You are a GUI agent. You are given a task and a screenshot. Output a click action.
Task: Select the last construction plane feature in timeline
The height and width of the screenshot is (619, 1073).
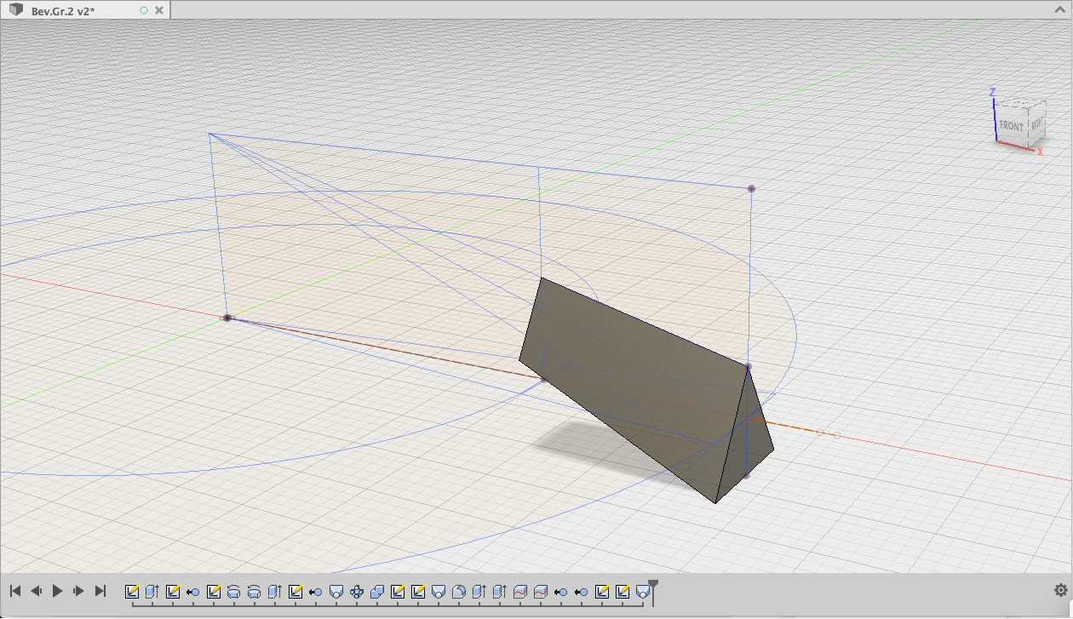pyautogui.click(x=643, y=591)
